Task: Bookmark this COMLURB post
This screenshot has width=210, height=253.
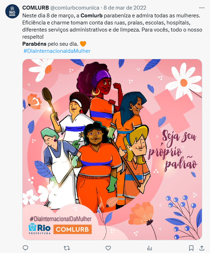Action: tap(191, 248)
